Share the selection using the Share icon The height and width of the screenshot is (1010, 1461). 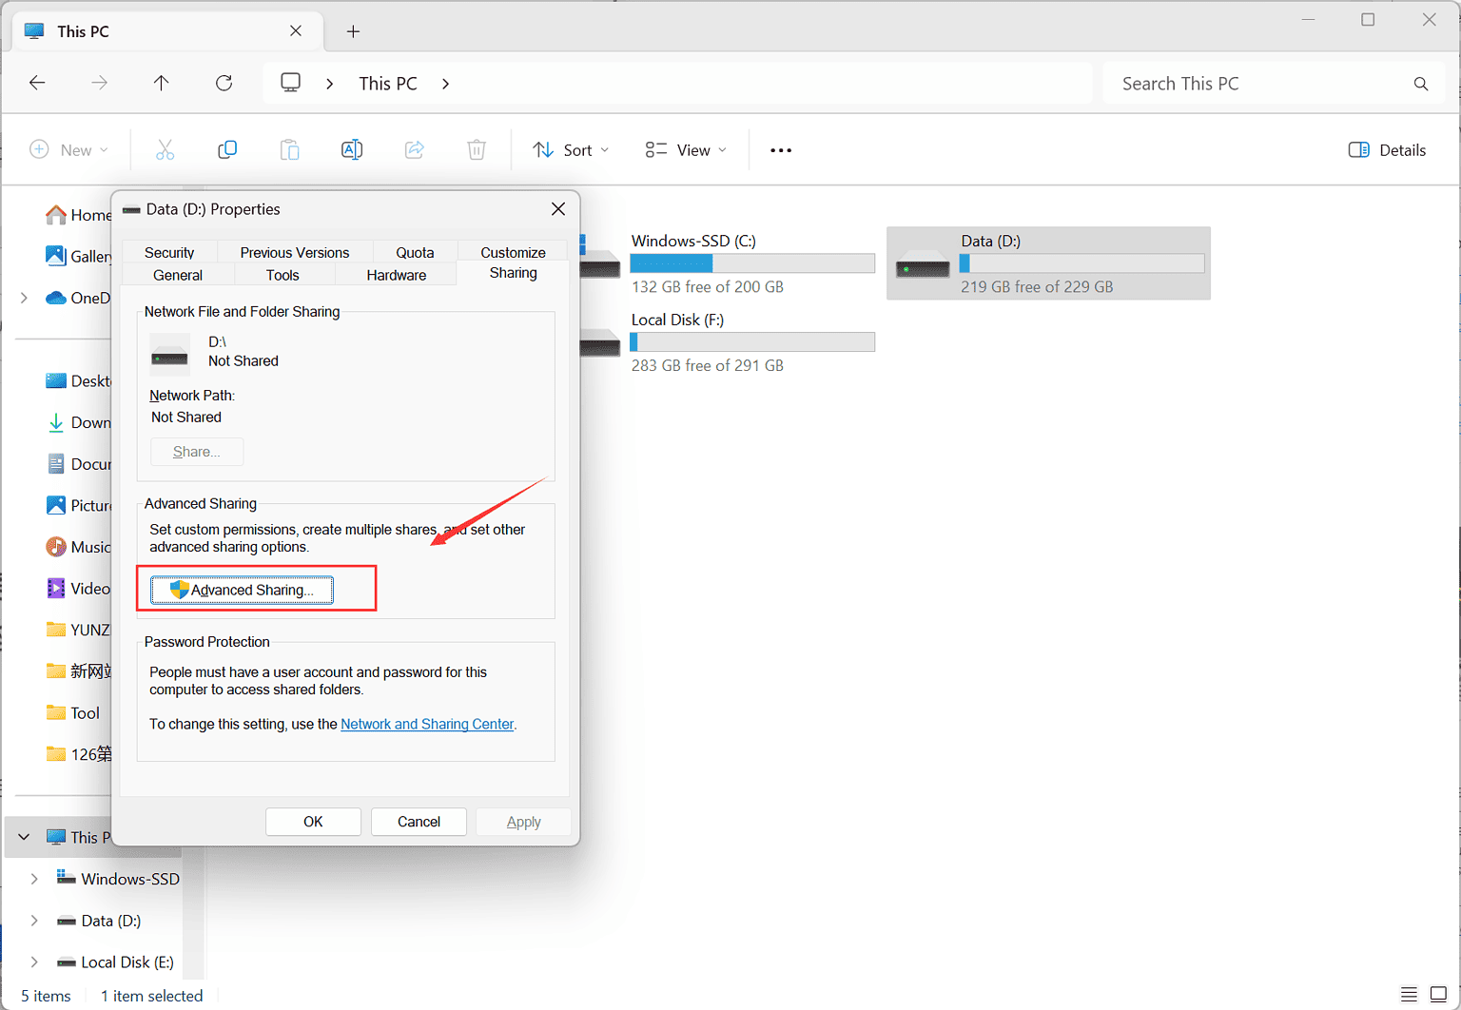(x=414, y=149)
